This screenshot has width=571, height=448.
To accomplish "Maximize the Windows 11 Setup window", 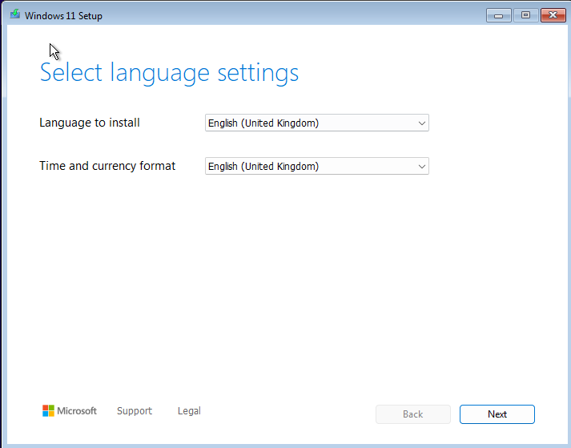I will pos(525,15).
